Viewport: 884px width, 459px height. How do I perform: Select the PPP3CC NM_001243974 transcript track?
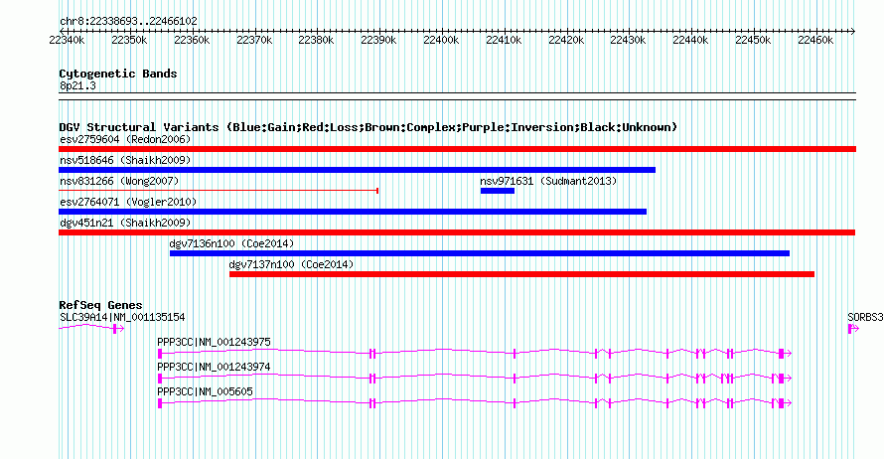click(475, 379)
